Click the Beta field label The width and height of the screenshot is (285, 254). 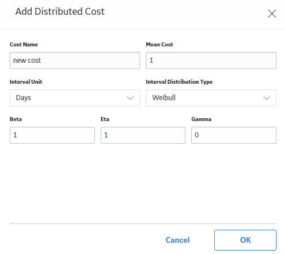click(16, 119)
